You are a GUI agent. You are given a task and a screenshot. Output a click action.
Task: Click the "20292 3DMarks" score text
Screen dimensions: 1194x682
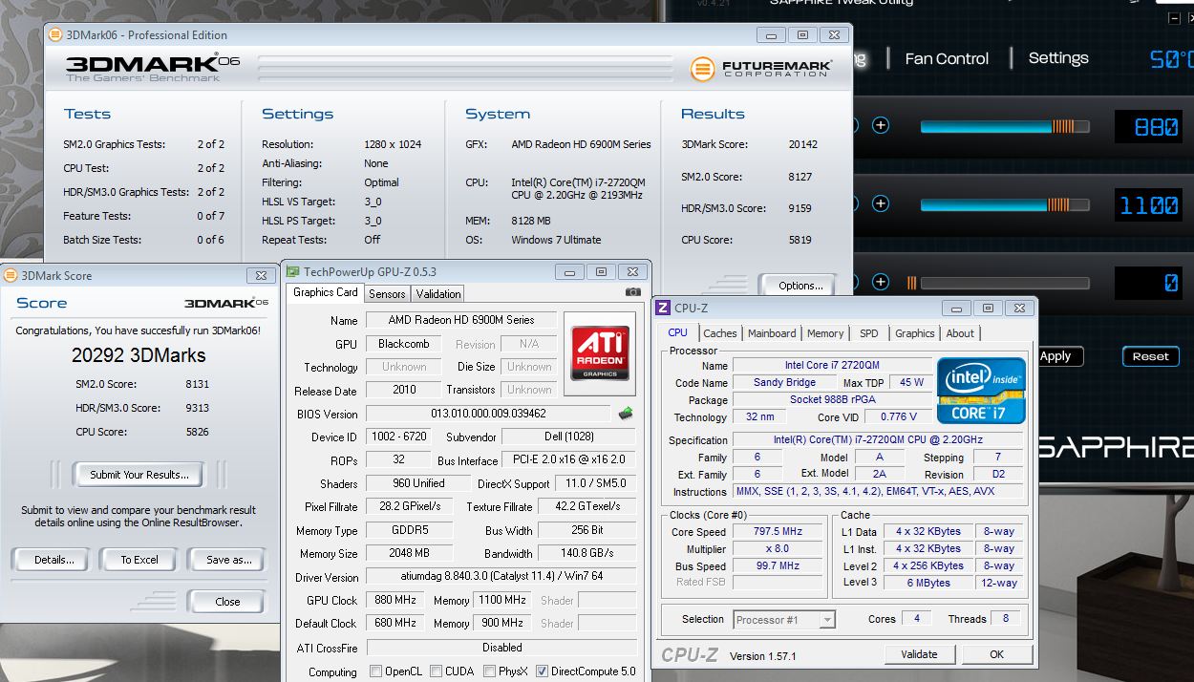point(139,355)
